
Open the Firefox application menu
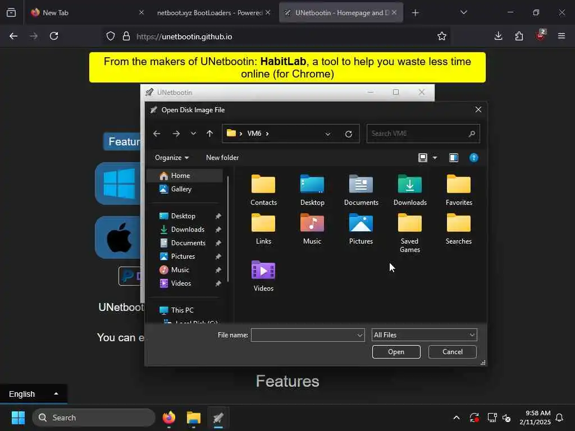click(x=561, y=36)
